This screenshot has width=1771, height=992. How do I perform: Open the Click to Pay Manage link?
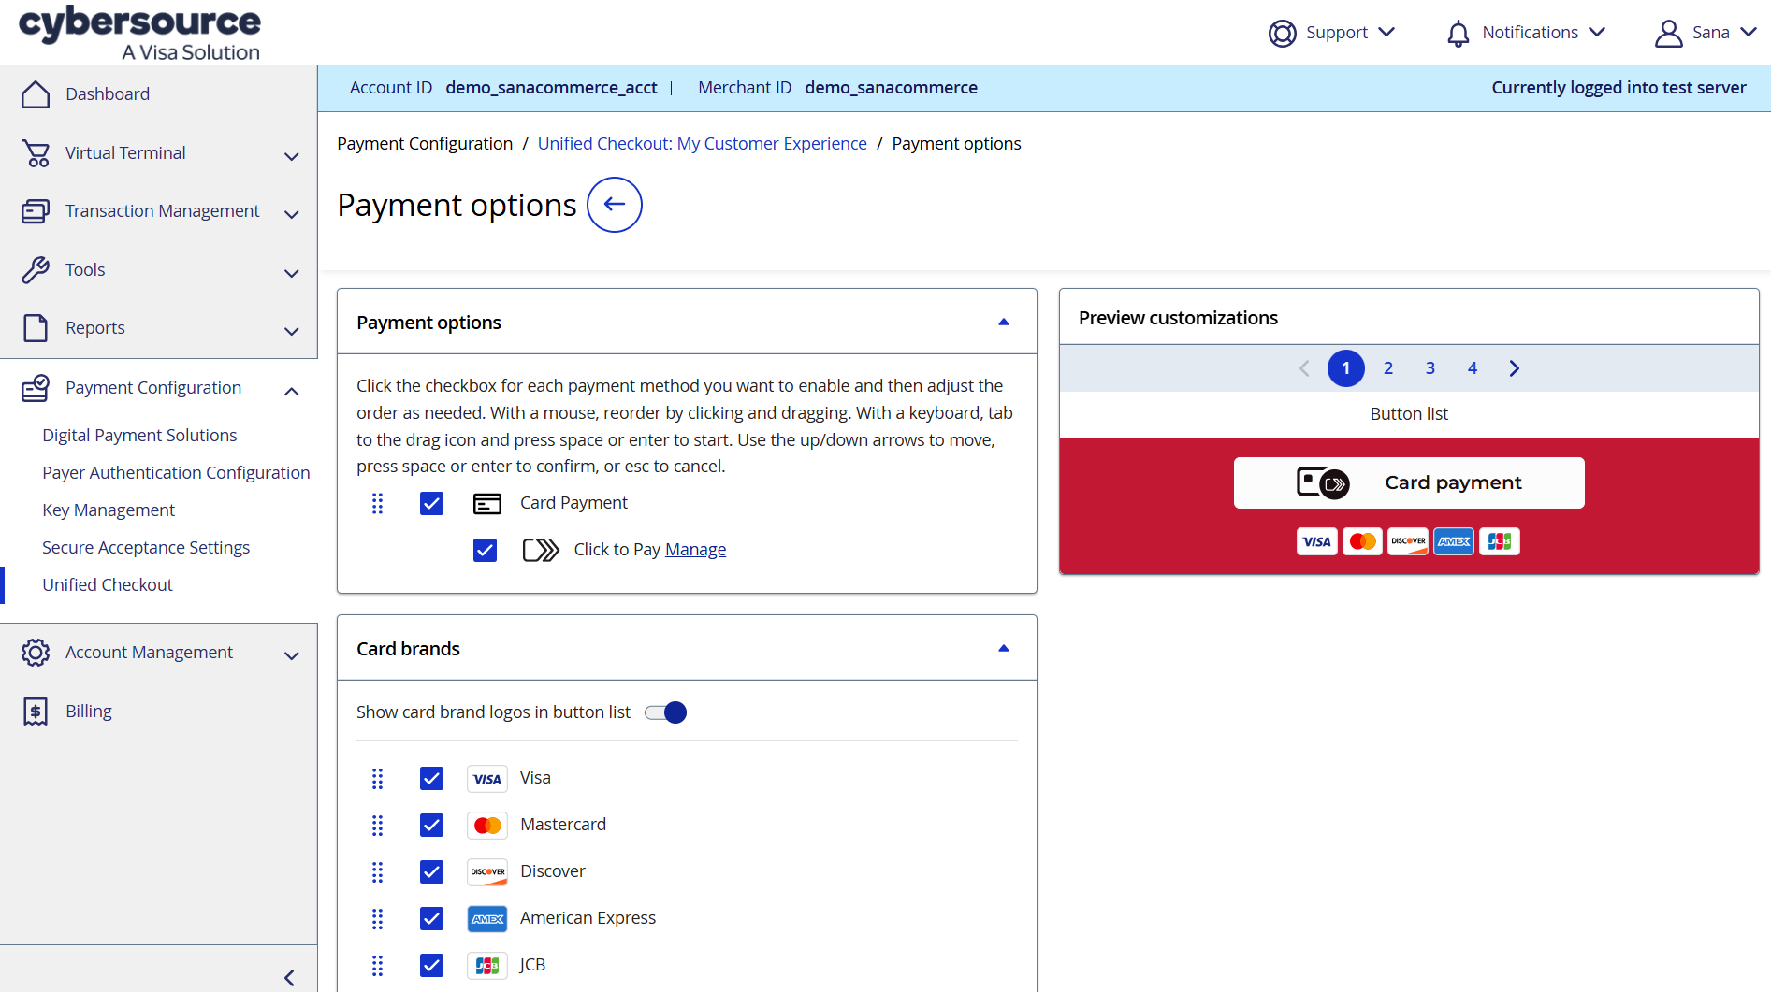695,550
